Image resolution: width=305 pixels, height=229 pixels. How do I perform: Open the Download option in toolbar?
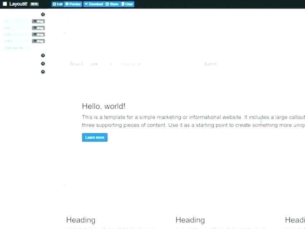pyautogui.click(x=94, y=4)
